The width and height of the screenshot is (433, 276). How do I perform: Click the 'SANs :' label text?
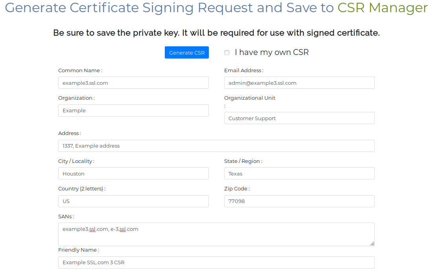pos(66,216)
